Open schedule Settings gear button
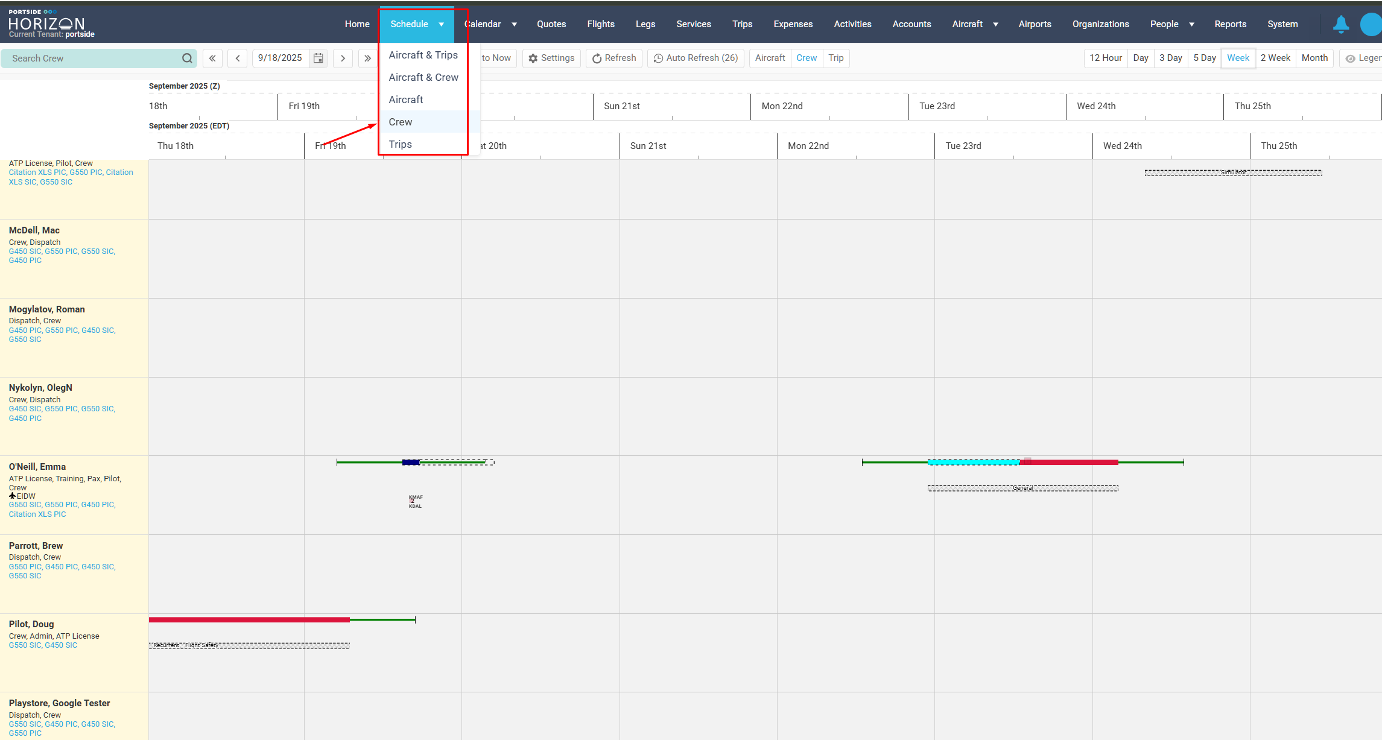The height and width of the screenshot is (740, 1382). pyautogui.click(x=551, y=59)
